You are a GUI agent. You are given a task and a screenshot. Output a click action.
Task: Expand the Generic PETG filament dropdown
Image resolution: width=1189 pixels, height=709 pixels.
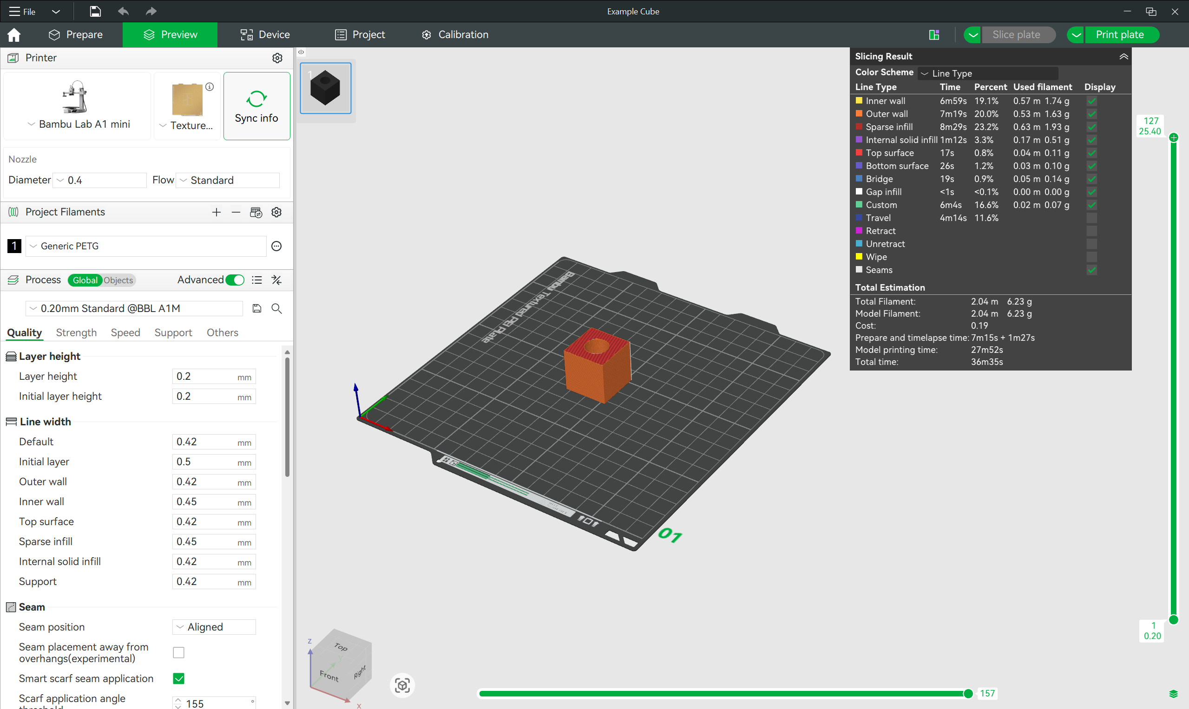[x=146, y=246]
